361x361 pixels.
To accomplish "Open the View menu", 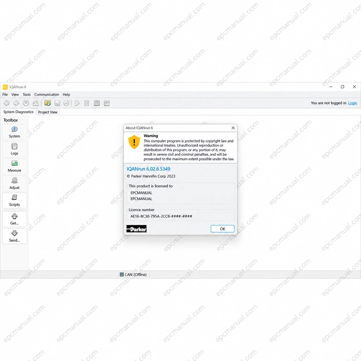I will [x=15, y=95].
